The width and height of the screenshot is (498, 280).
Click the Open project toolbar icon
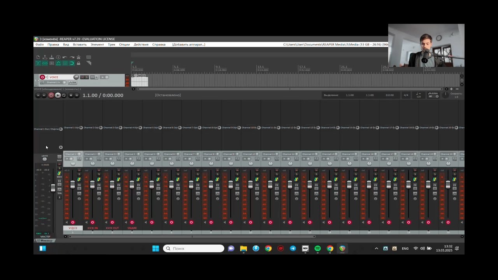(x=45, y=57)
